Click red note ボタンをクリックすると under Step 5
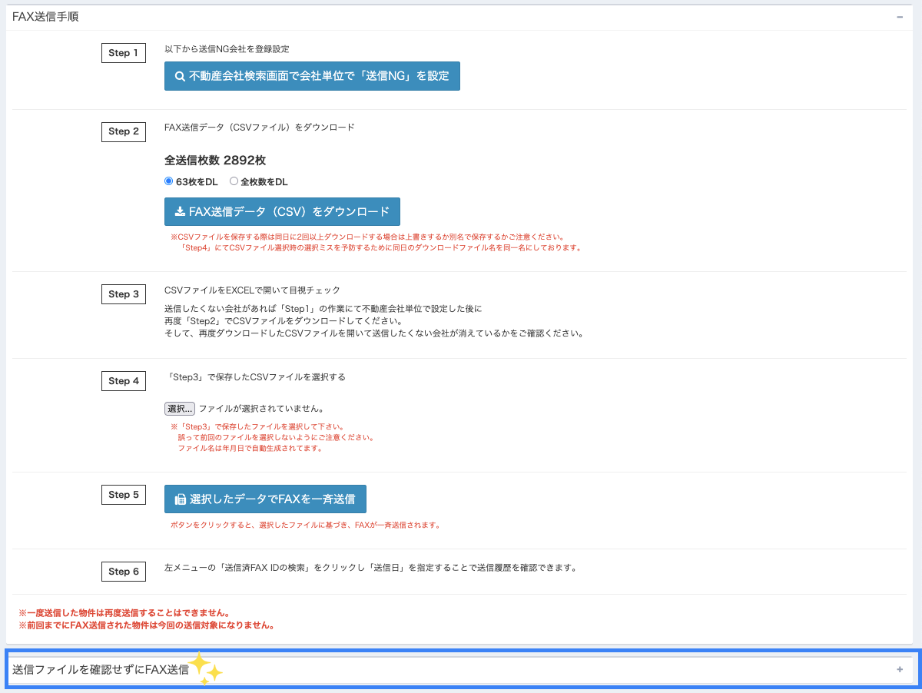The width and height of the screenshot is (922, 693). coord(306,526)
